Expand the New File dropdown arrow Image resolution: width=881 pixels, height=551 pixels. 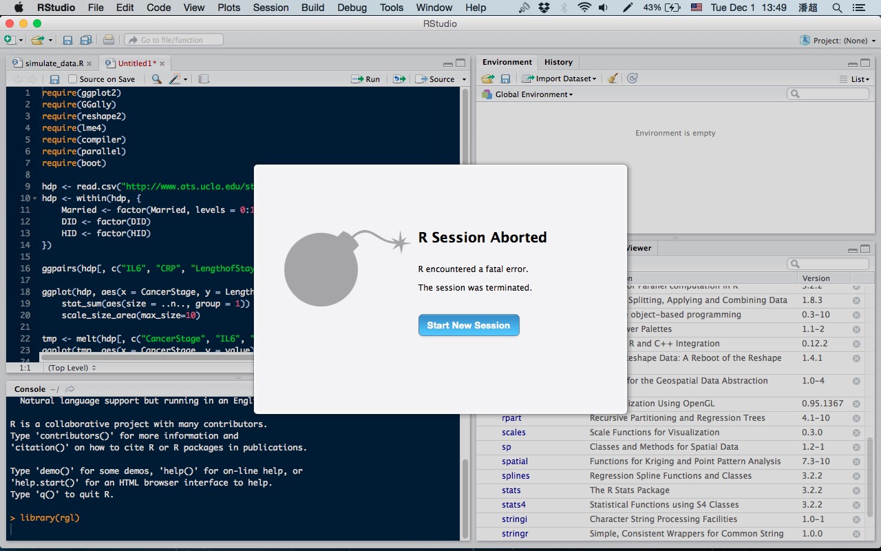(21, 41)
